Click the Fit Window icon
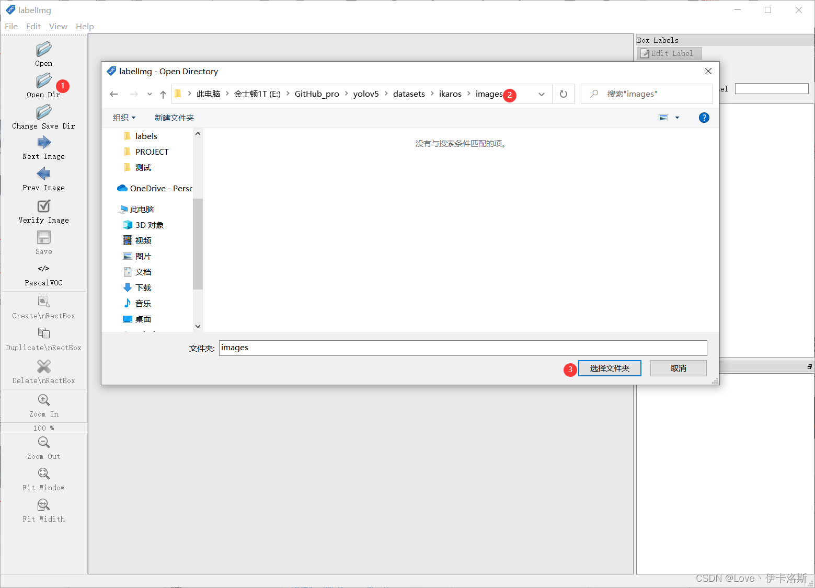815x588 pixels. [44, 474]
